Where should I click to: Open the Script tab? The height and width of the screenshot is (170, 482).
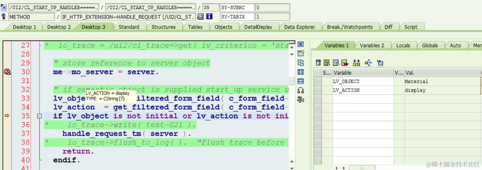click(x=411, y=27)
